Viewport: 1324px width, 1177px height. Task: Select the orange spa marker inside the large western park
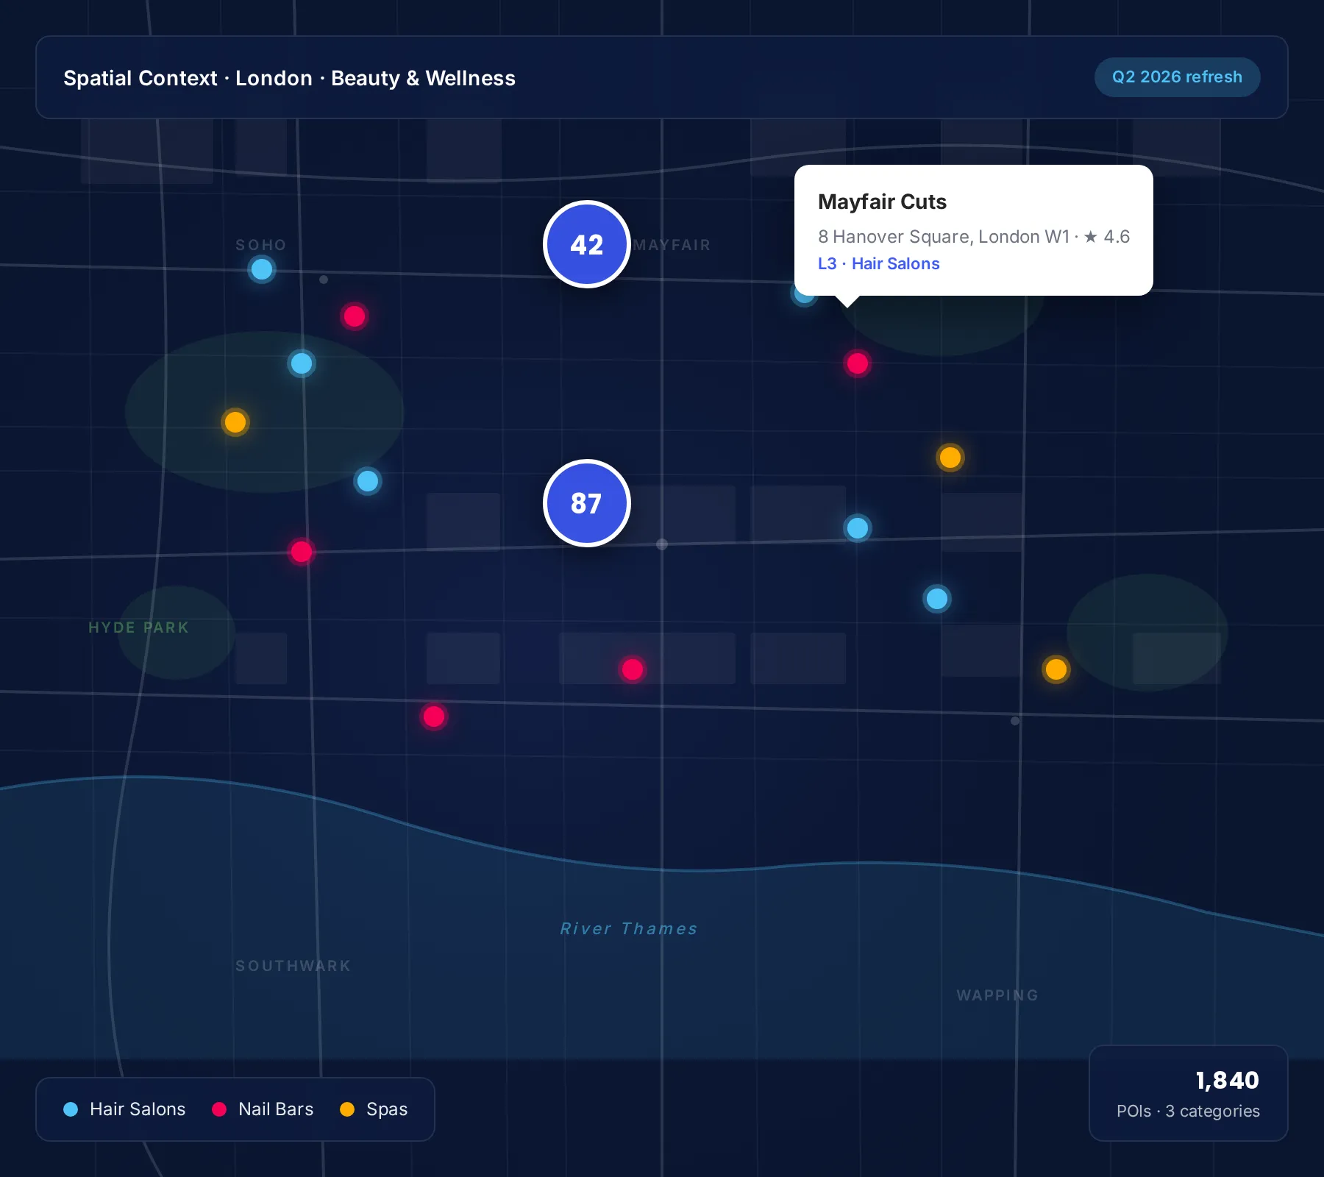coord(235,422)
